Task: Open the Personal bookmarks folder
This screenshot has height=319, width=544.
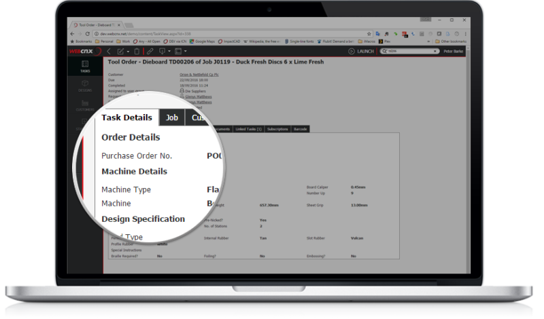Action: (x=104, y=41)
